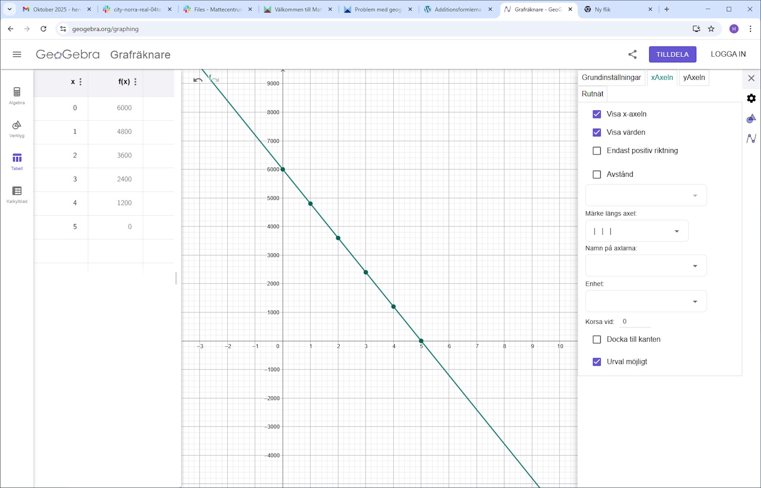Enable Docka till kanten checkbox
Viewport: 761px width, 488px height.
(x=596, y=339)
